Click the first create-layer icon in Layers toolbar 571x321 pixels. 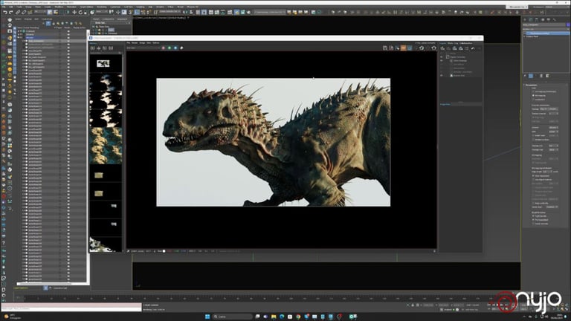[x=443, y=48]
